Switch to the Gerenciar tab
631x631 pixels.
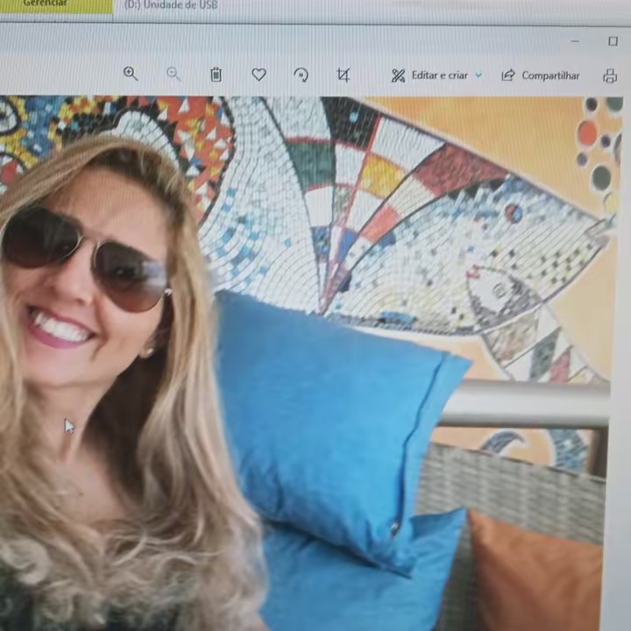tap(46, 4)
